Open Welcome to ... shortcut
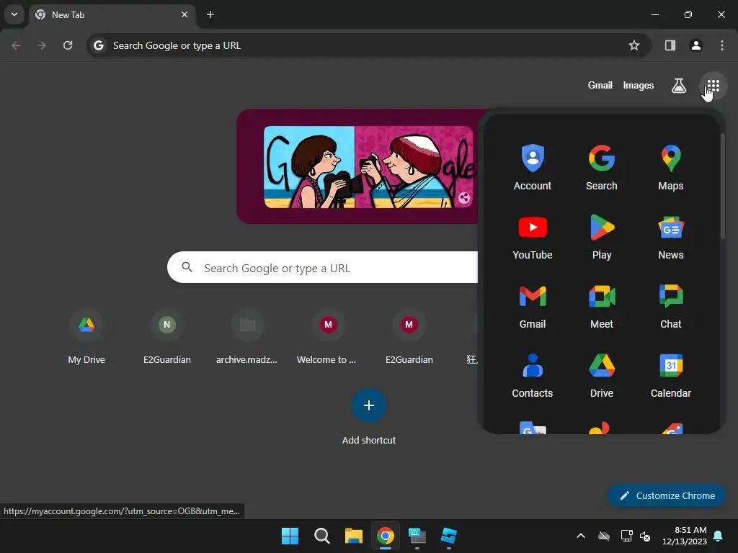The height and width of the screenshot is (553, 738). pyautogui.click(x=328, y=338)
